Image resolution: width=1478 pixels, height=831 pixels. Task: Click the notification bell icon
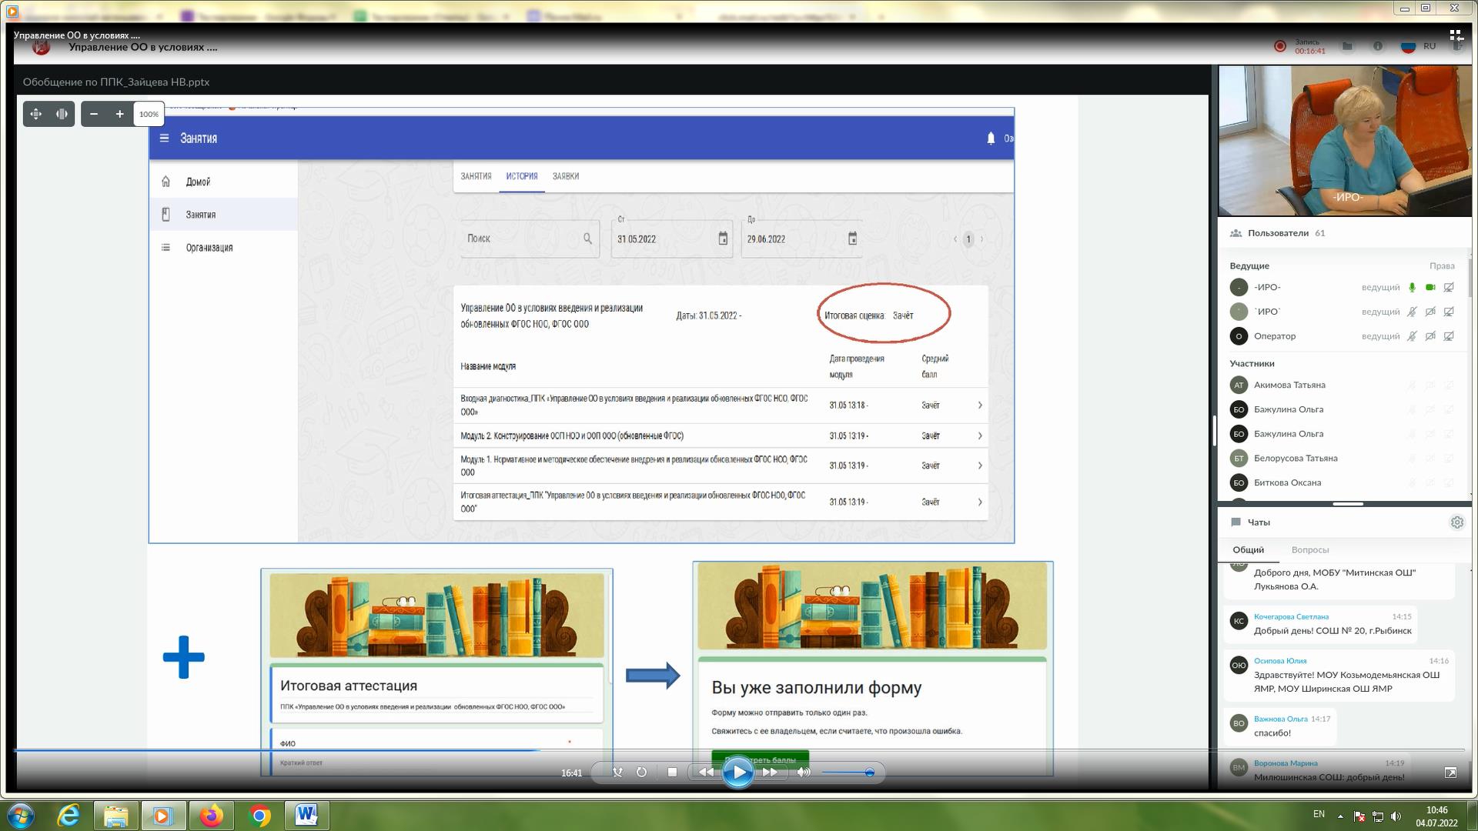pyautogui.click(x=991, y=138)
